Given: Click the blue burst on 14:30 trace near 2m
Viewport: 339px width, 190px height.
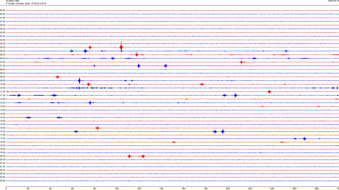Looking at the screenshot, I should coord(28,118).
